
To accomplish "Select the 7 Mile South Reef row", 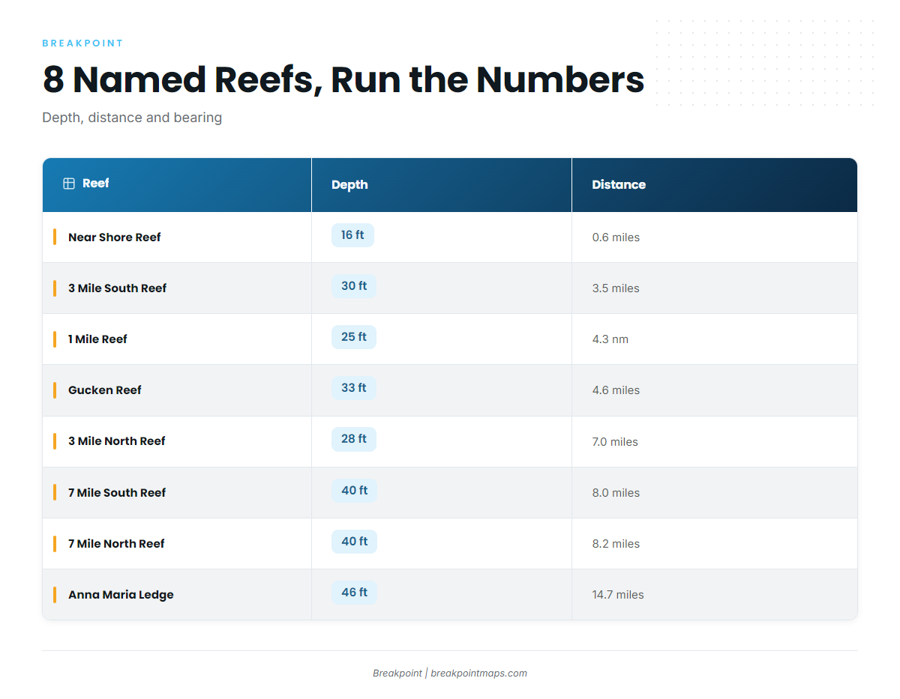I will pos(450,492).
